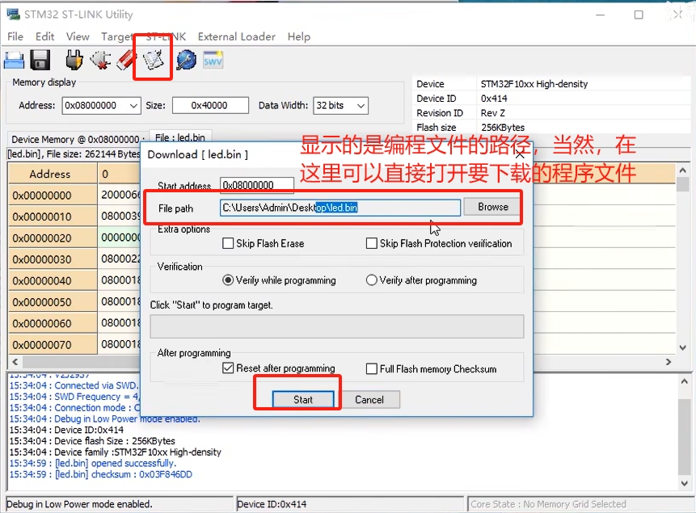Click log line '[led.bin] opened successfully.'
Screen dimensions: 696x513
coord(93,463)
